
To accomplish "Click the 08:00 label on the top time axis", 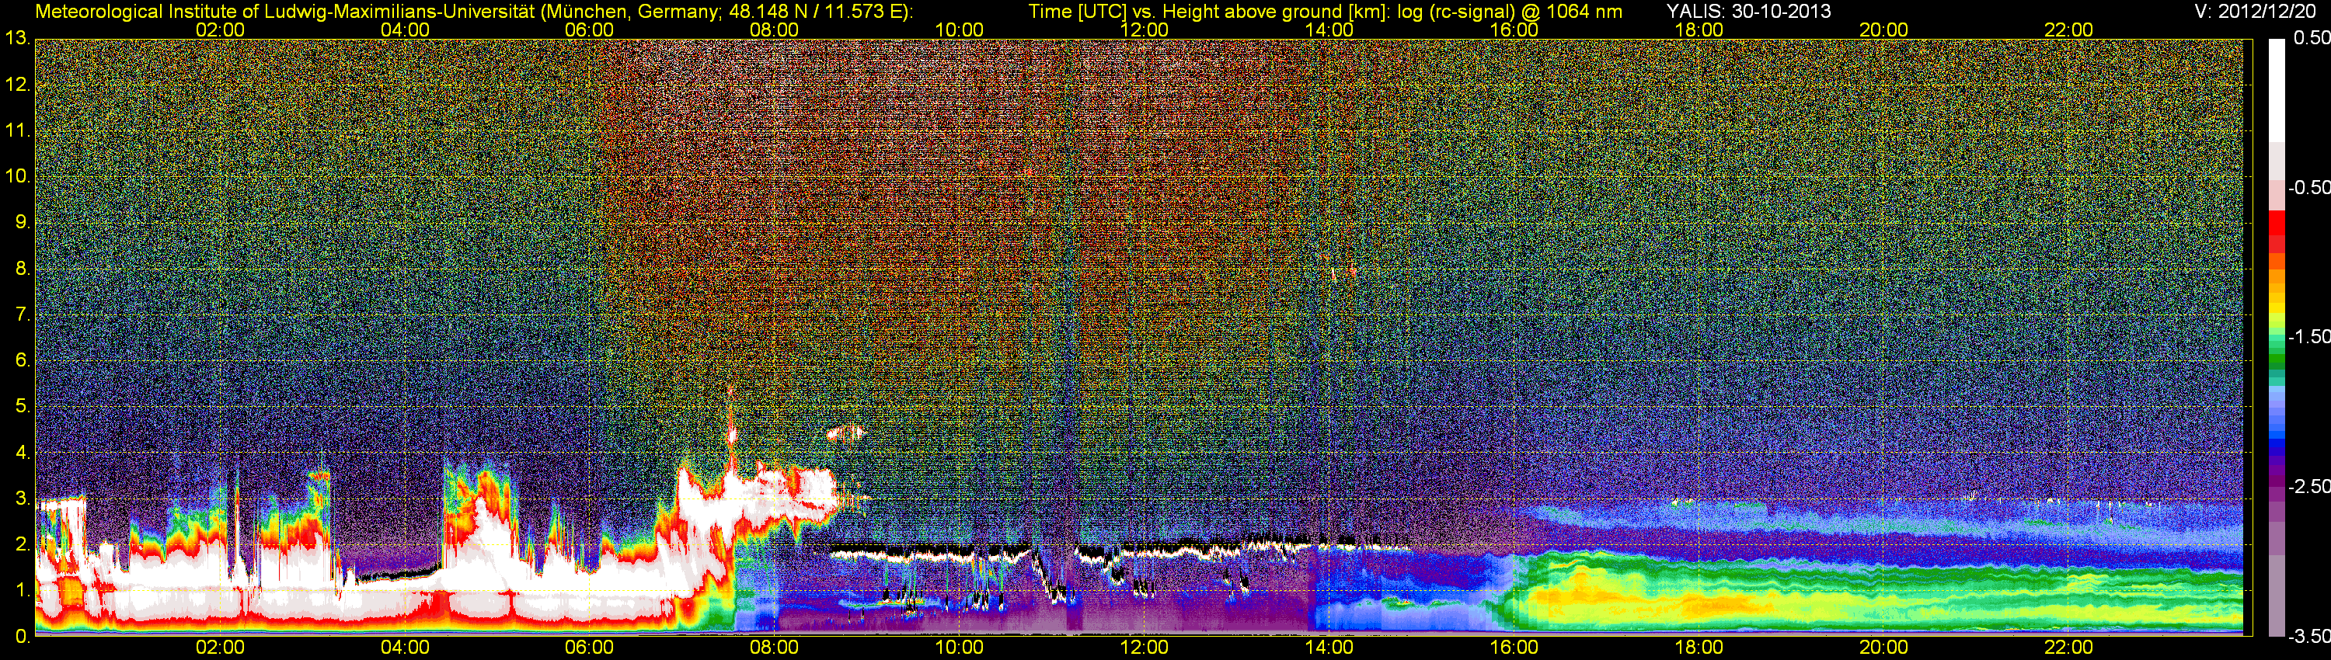I will (775, 30).
